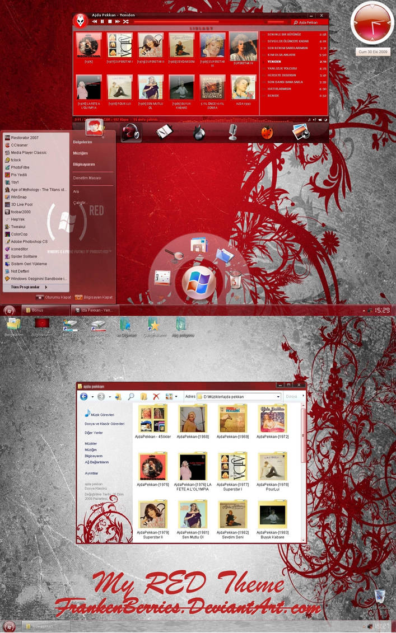Select album [1977] SUPERSTAR I in library
Viewport: 396px width, 633px height.
click(x=120, y=48)
